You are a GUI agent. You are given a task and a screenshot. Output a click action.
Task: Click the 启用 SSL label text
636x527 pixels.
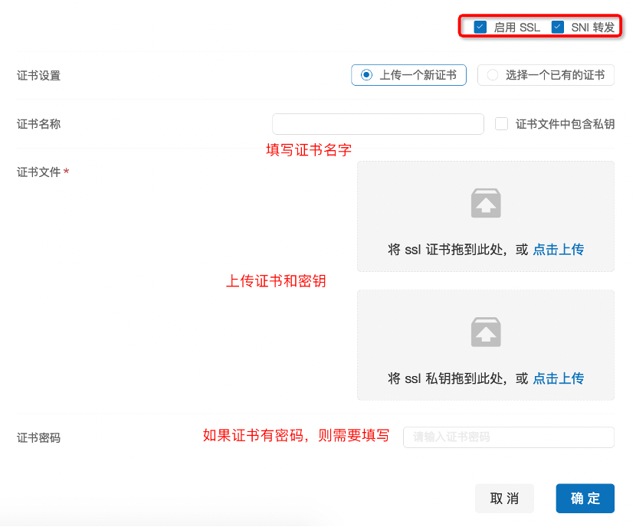point(516,28)
